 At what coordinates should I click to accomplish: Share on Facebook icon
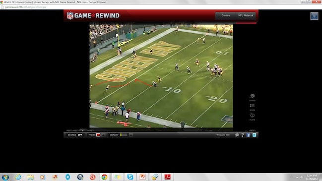(248, 135)
